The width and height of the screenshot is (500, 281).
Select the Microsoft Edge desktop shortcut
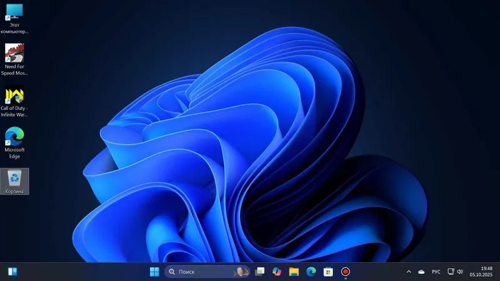14,143
